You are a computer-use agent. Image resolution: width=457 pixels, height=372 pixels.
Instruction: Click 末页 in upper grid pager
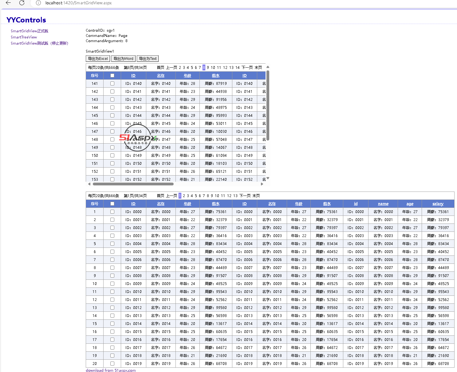(258, 68)
